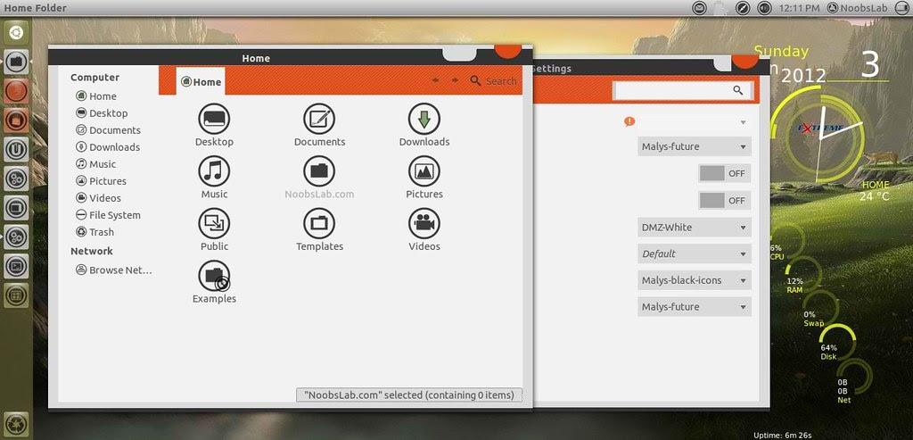
Task: Click the back navigation arrow
Action: tap(435, 80)
